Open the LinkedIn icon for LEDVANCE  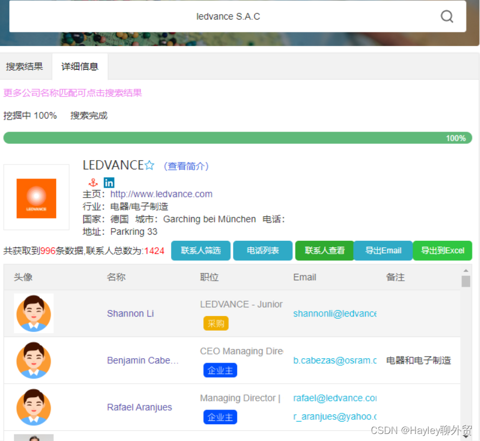coord(109,183)
